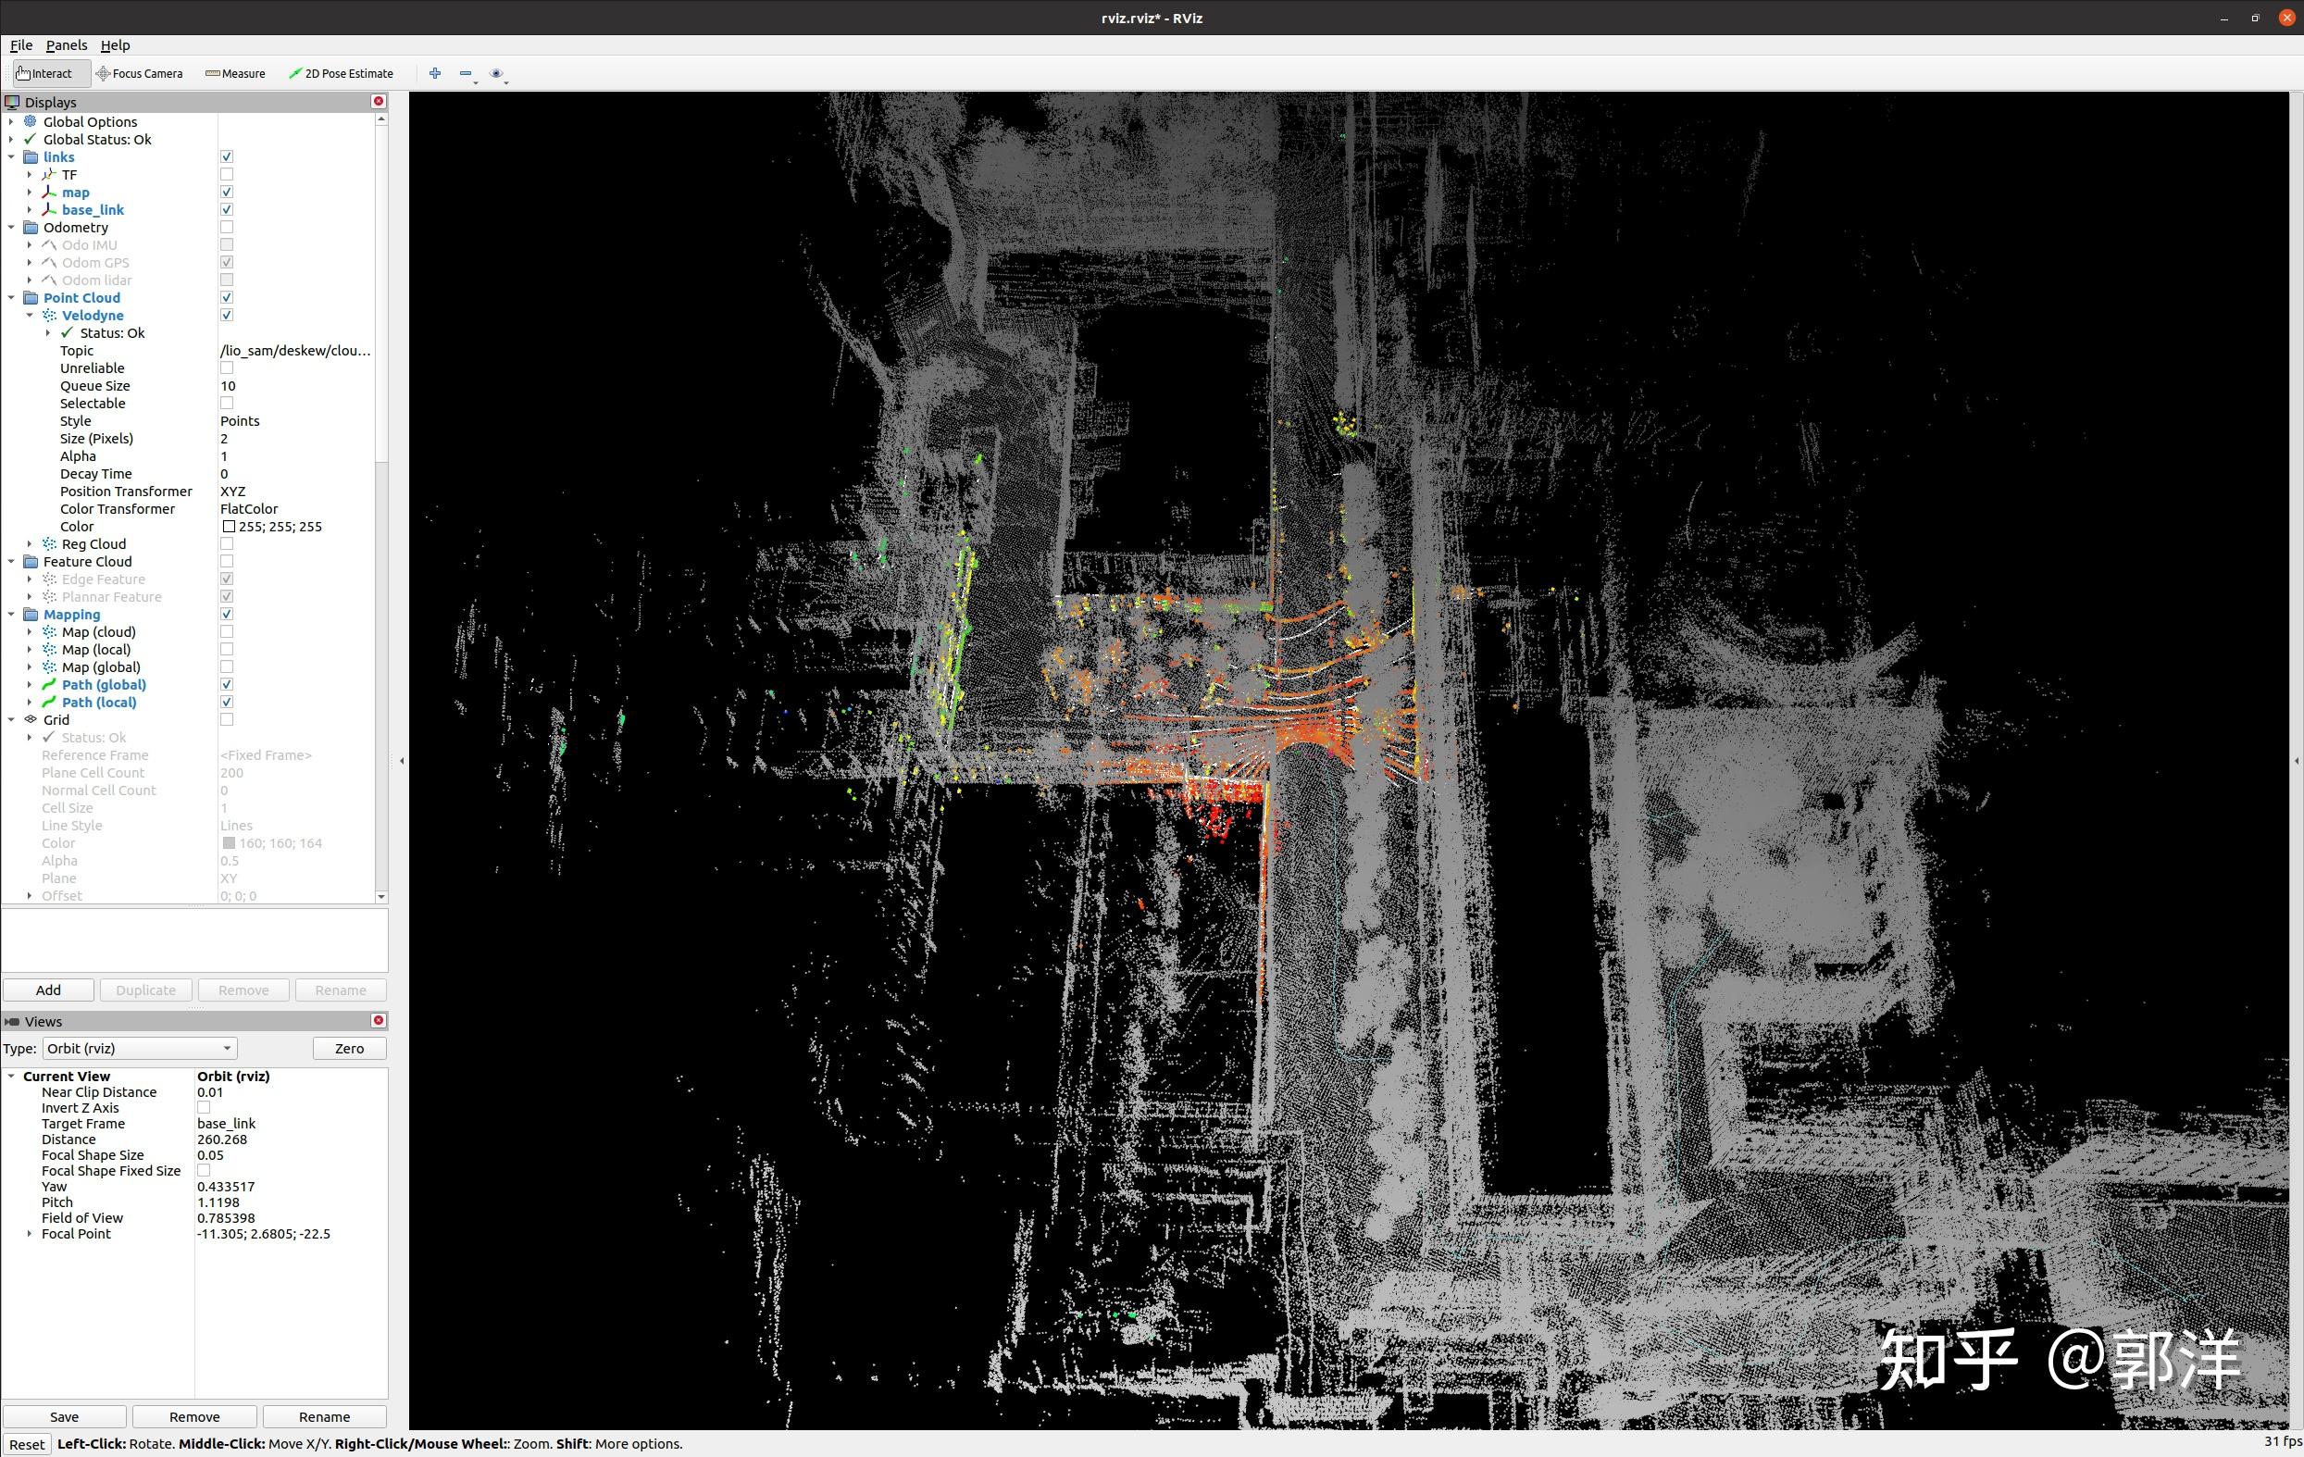Disable the Path (global) checkbox
Image resolution: width=2304 pixels, height=1457 pixels.
227,684
